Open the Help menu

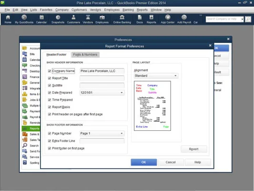click(x=168, y=10)
